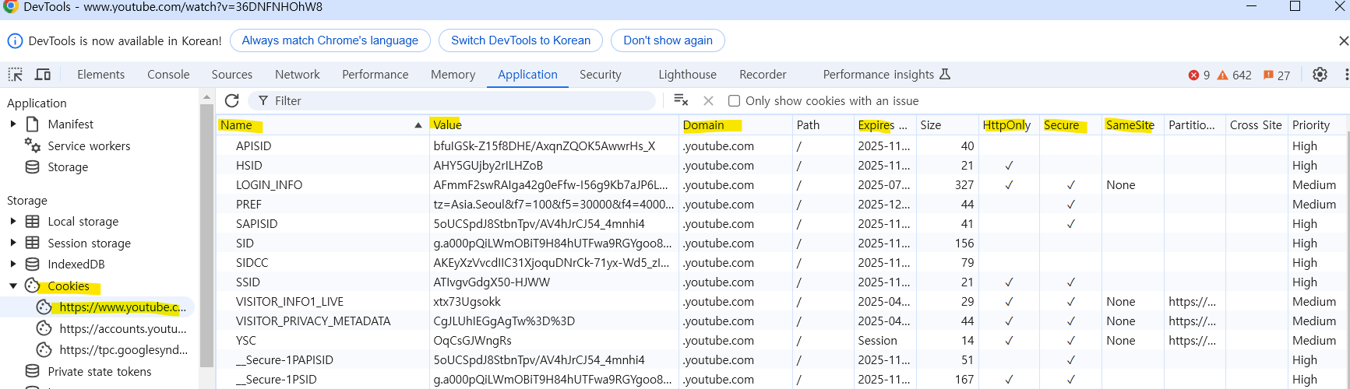
Task: Refresh the cookies table
Action: pos(231,100)
